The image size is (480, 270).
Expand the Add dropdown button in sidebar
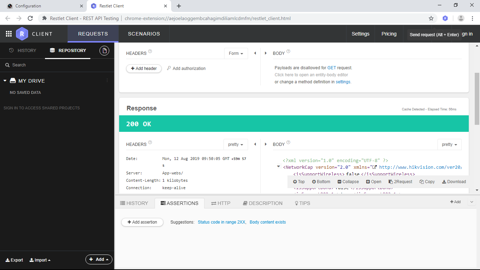coord(99,259)
